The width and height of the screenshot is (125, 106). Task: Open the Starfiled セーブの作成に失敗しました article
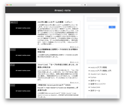pos(58,66)
